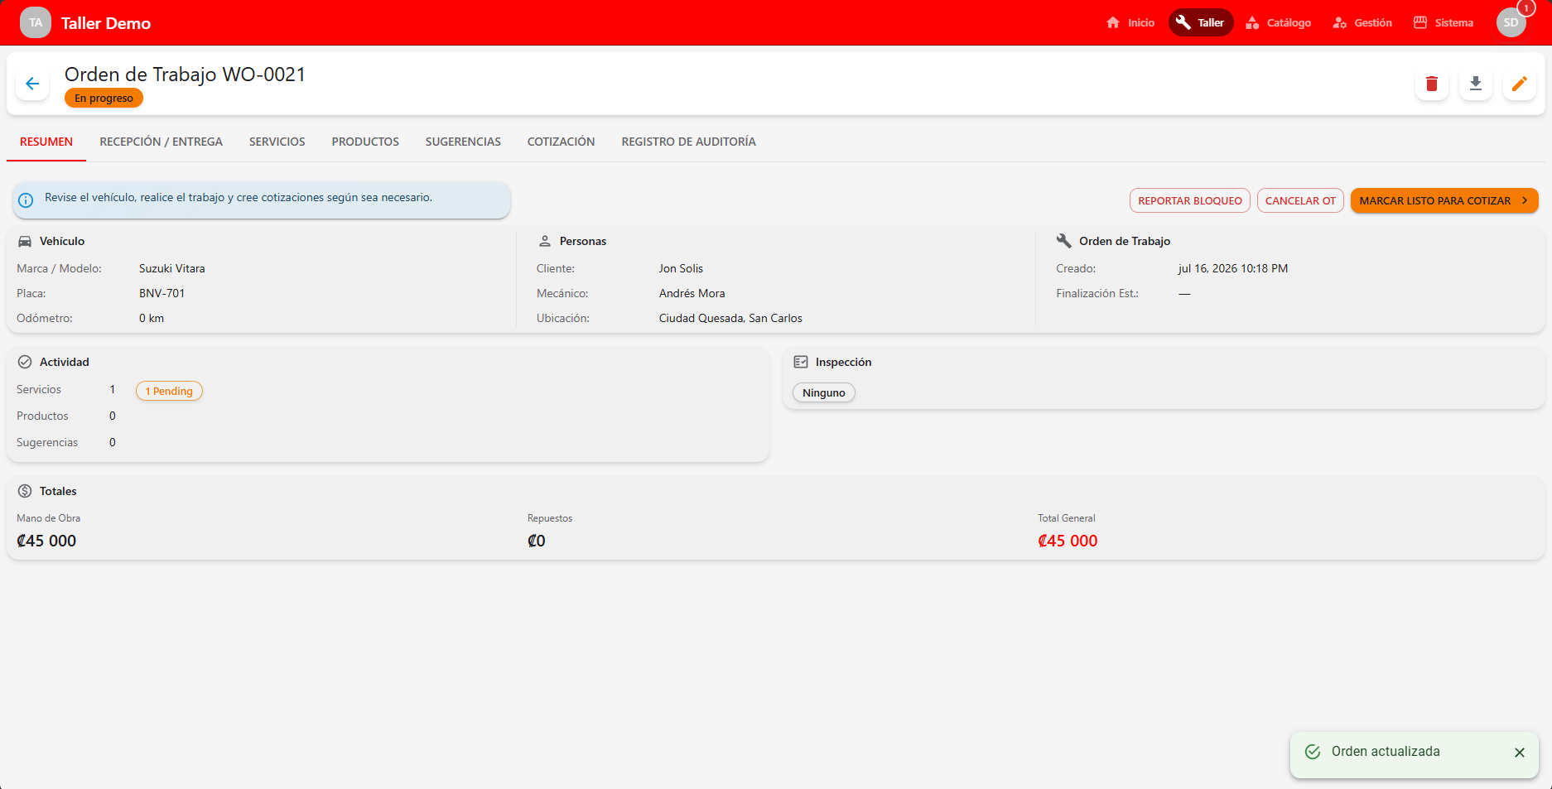The width and height of the screenshot is (1552, 789).
Task: Click the Cancelar OT button
Action: click(x=1300, y=200)
